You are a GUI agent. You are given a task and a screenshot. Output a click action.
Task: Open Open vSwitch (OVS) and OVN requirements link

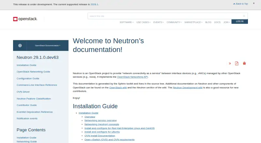pyautogui.click(x=109, y=140)
